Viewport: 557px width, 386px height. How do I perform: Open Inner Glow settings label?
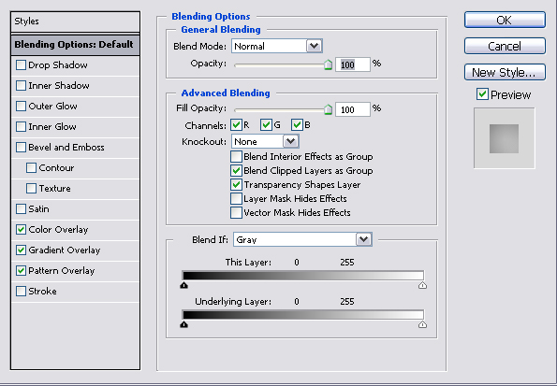(52, 127)
